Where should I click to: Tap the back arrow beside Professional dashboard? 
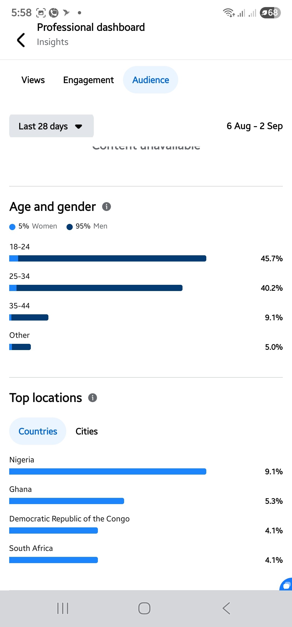coord(21,40)
